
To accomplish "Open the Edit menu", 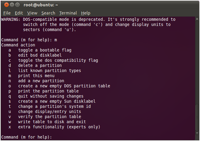I will (19, 13).
